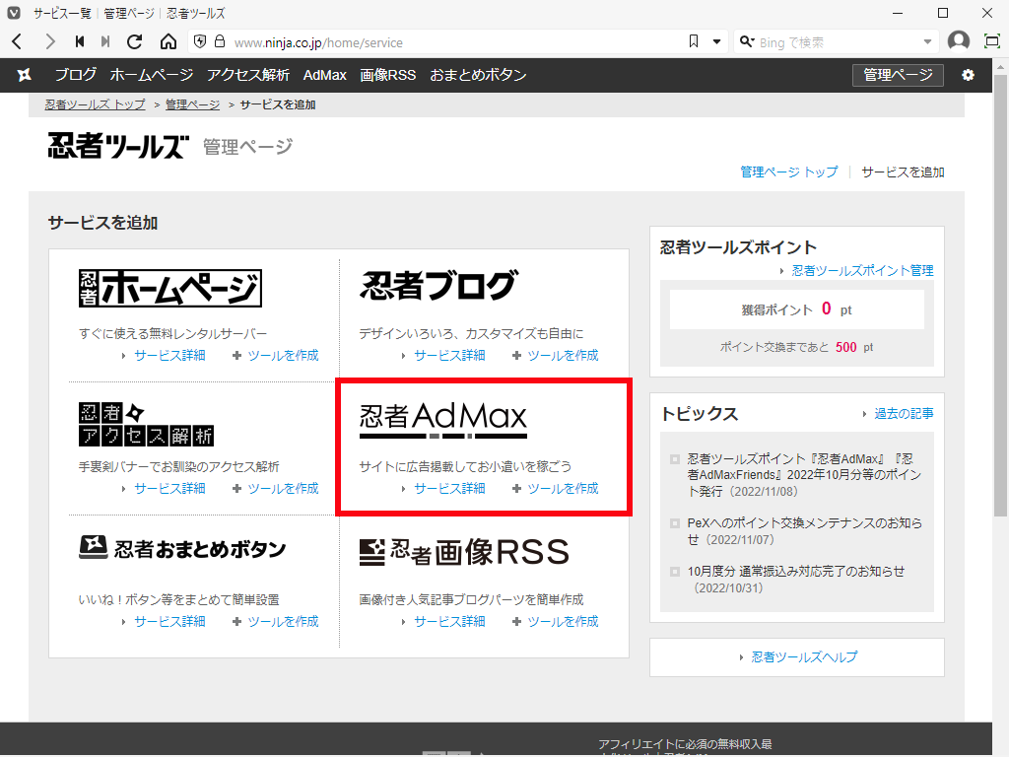Viewport: 1009px width, 757px height.
Task: Open the bookmark dropdown arrow in the address bar
Action: click(x=716, y=41)
